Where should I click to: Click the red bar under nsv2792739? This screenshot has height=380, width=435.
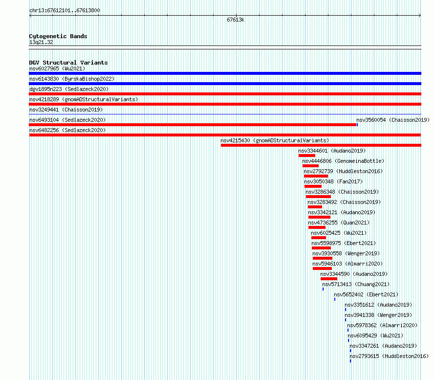(316, 176)
